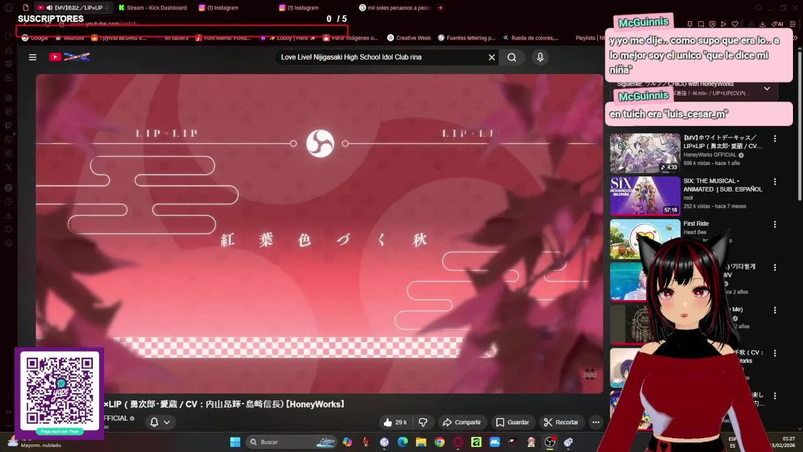Open the 'Fuentes lettering' bookmark
Viewport: 803px width, 452px height.
pos(466,38)
